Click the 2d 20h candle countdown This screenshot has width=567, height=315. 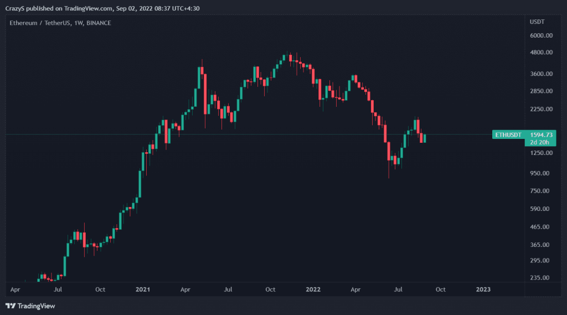pyautogui.click(x=539, y=142)
